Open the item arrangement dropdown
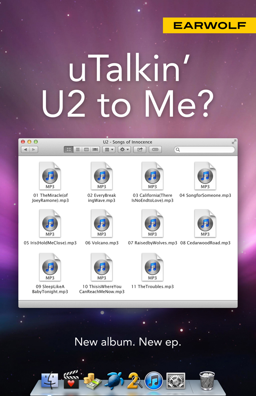The image size is (256, 396). click(109, 150)
